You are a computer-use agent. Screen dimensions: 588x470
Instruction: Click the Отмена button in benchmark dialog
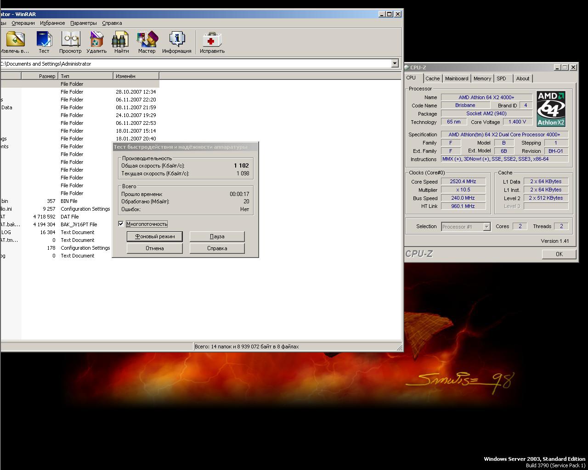tap(155, 248)
